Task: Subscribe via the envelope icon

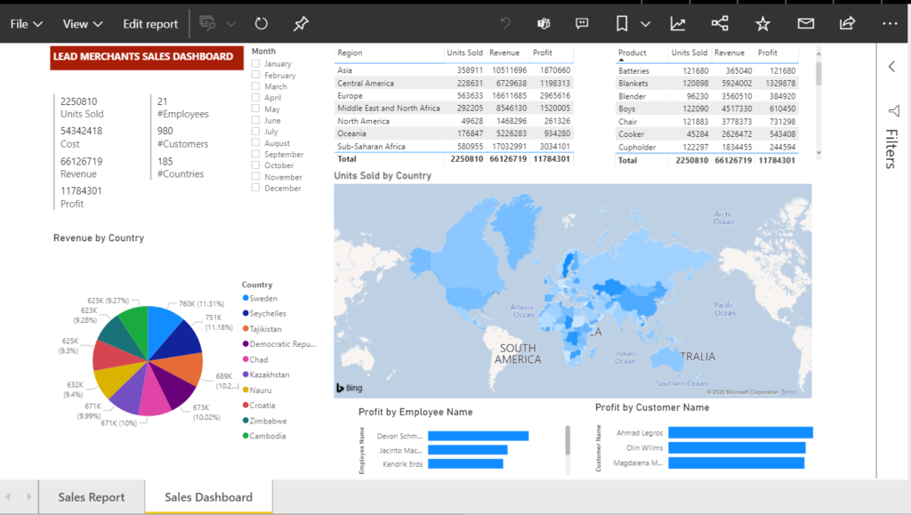Action: 805,24
